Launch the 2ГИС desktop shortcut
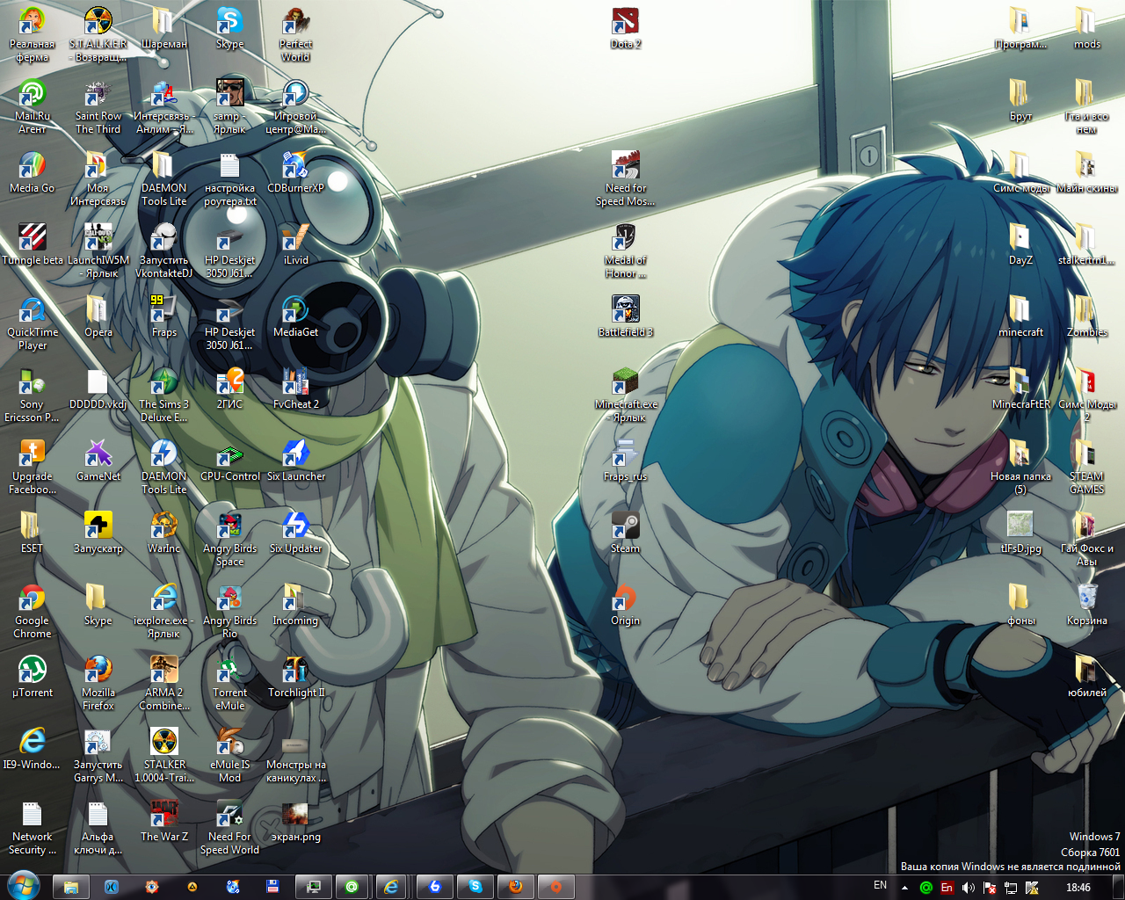1125x900 pixels. coord(229,388)
